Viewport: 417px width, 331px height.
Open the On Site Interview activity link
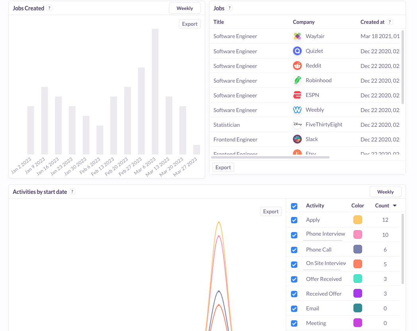pyautogui.click(x=326, y=263)
